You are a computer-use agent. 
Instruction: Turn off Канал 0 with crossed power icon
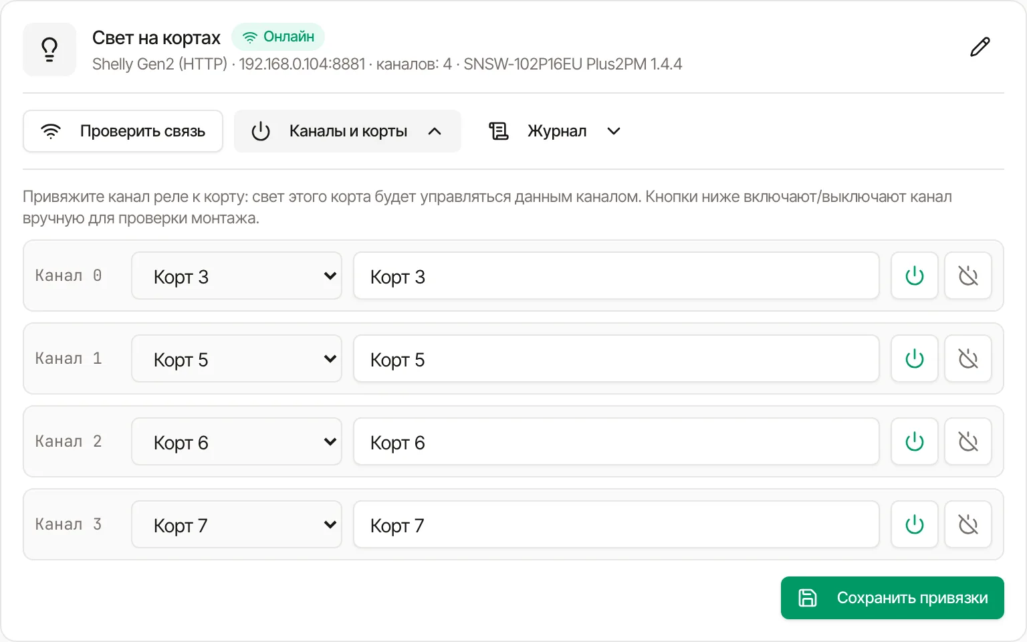[968, 276]
